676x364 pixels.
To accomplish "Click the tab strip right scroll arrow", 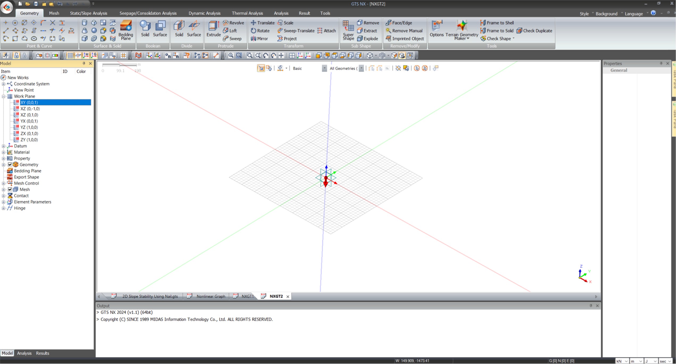I will [x=596, y=297].
